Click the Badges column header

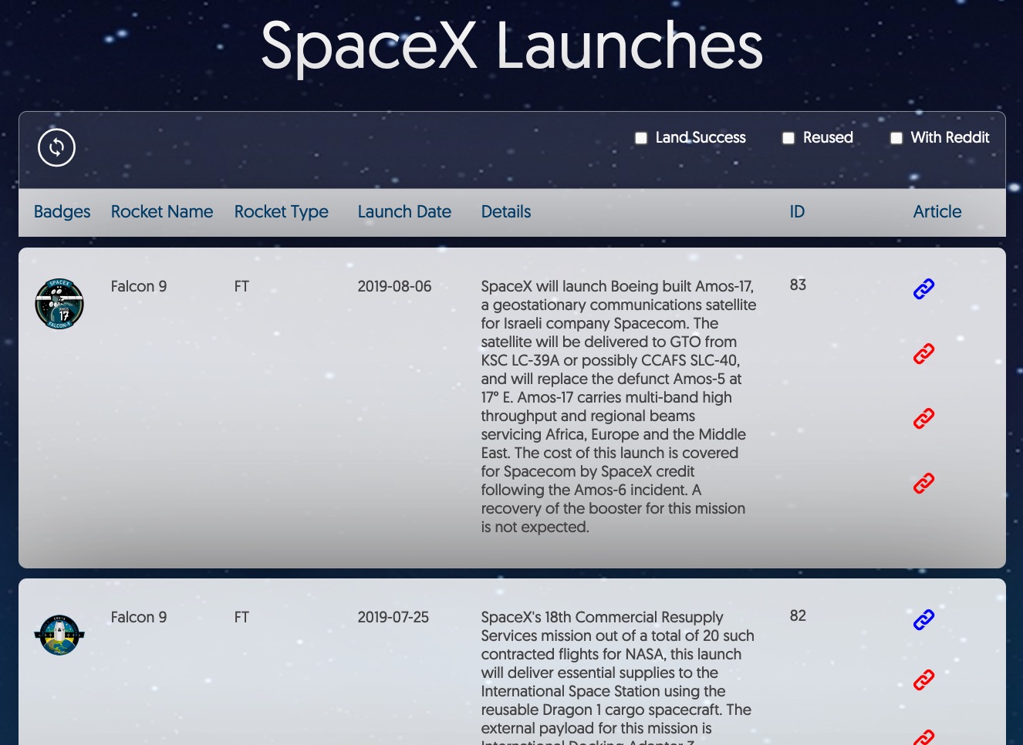[62, 211]
